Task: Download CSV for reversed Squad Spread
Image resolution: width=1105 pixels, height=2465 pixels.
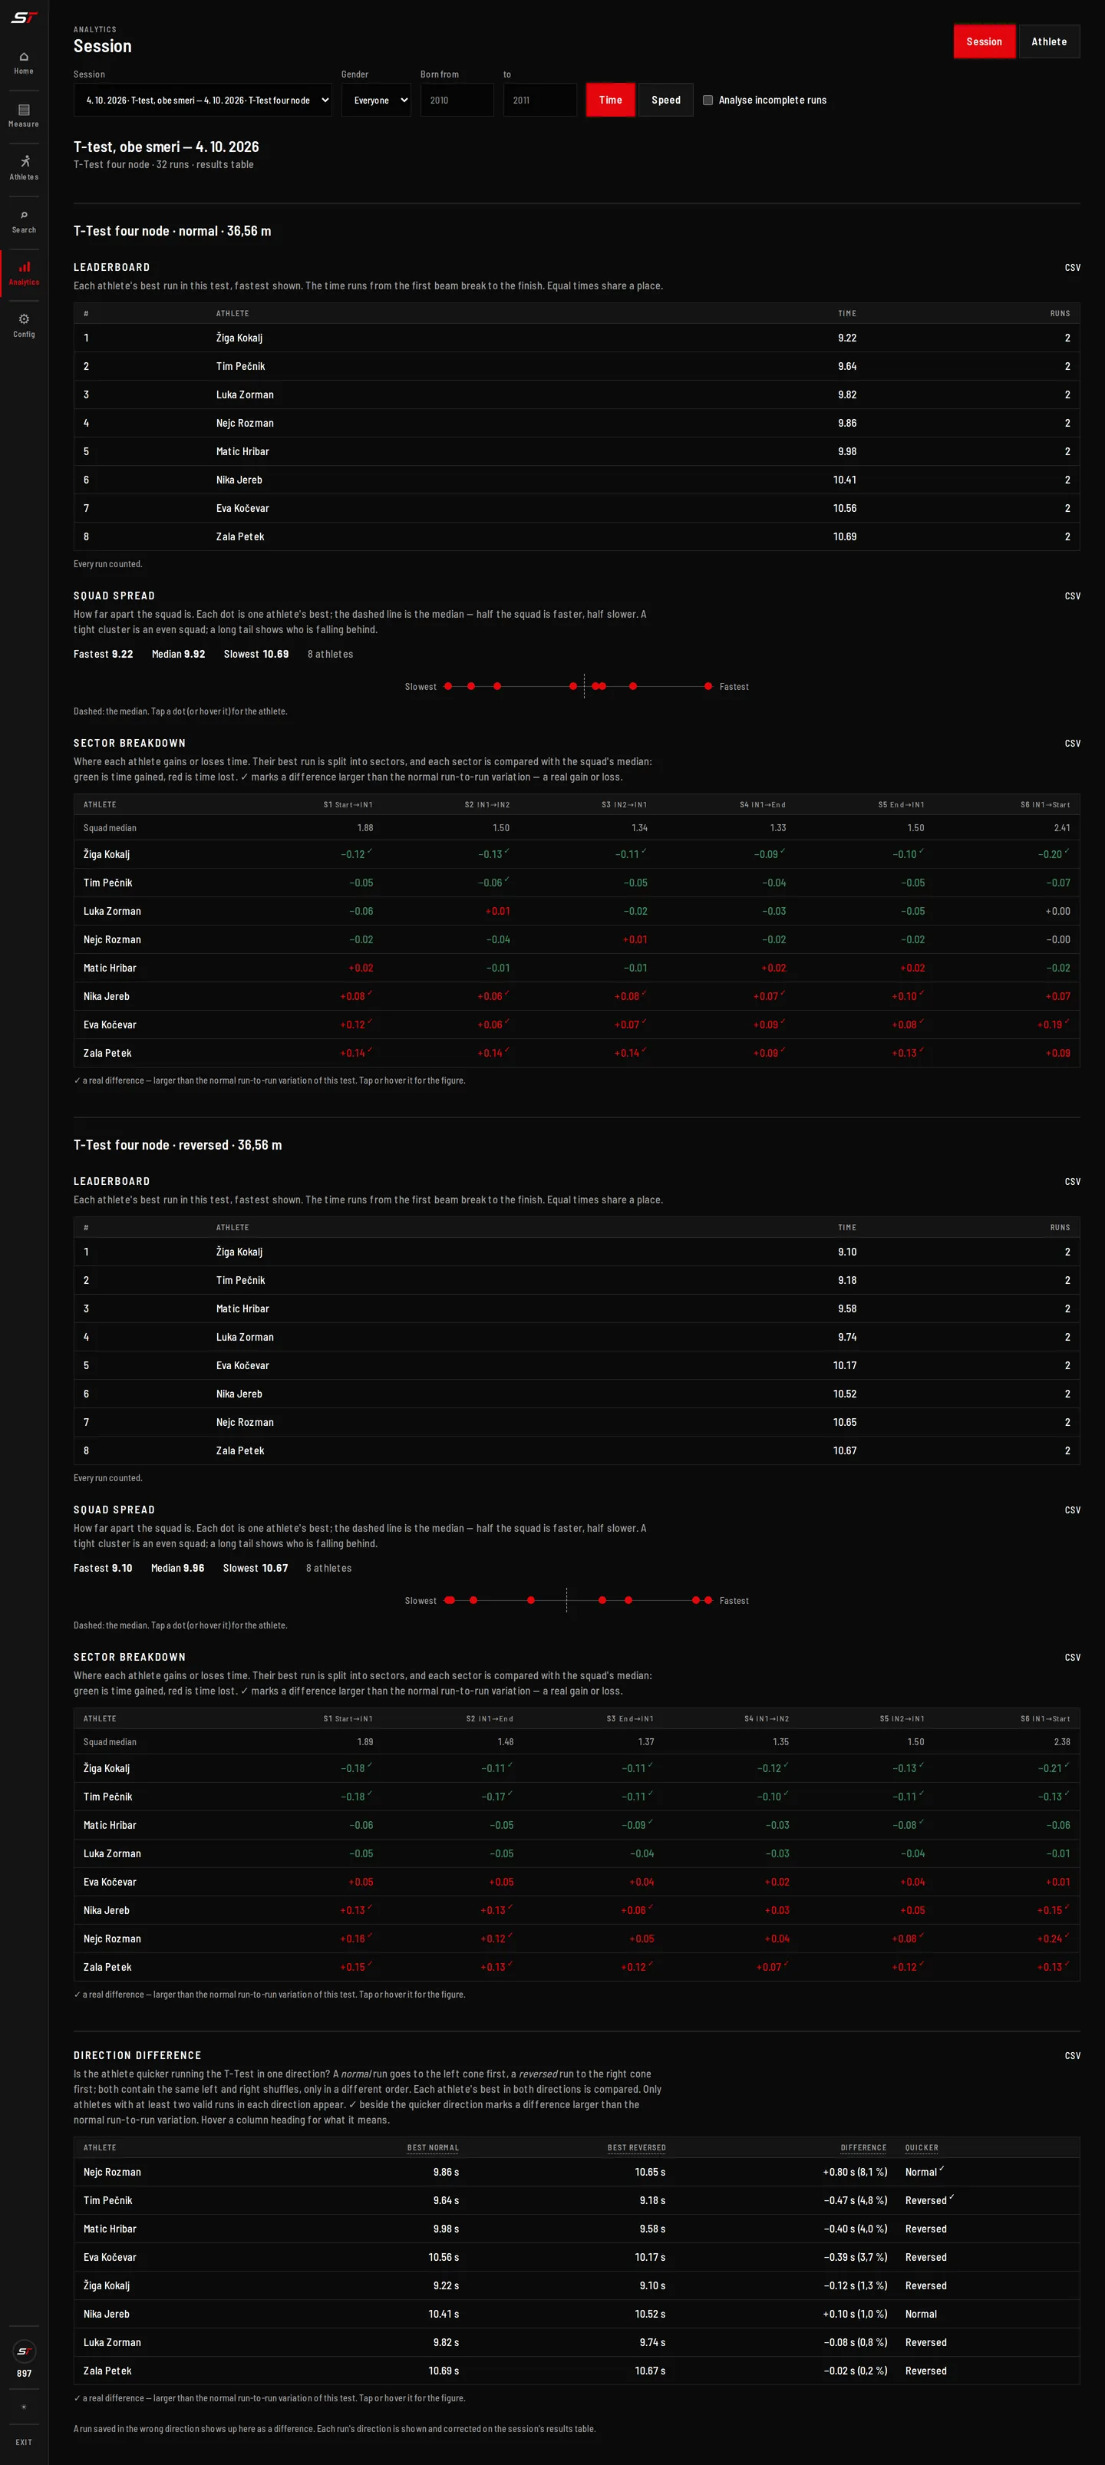Action: [1071, 1510]
